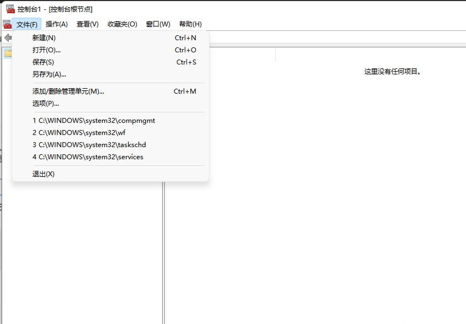Open the 窗口(W) menu
466x324 pixels.
(x=158, y=24)
